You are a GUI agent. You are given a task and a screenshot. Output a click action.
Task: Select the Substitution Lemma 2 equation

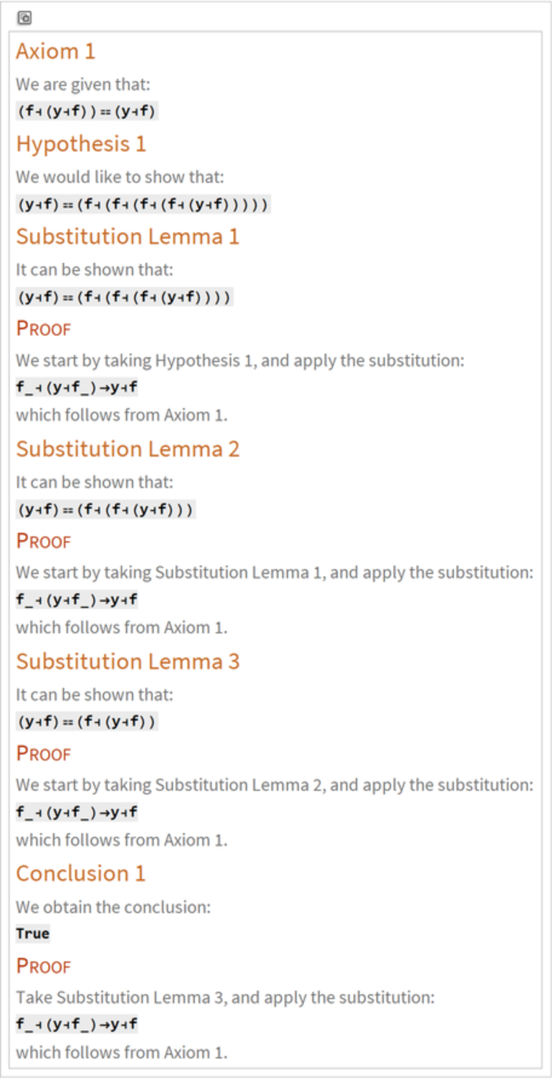[x=105, y=509]
